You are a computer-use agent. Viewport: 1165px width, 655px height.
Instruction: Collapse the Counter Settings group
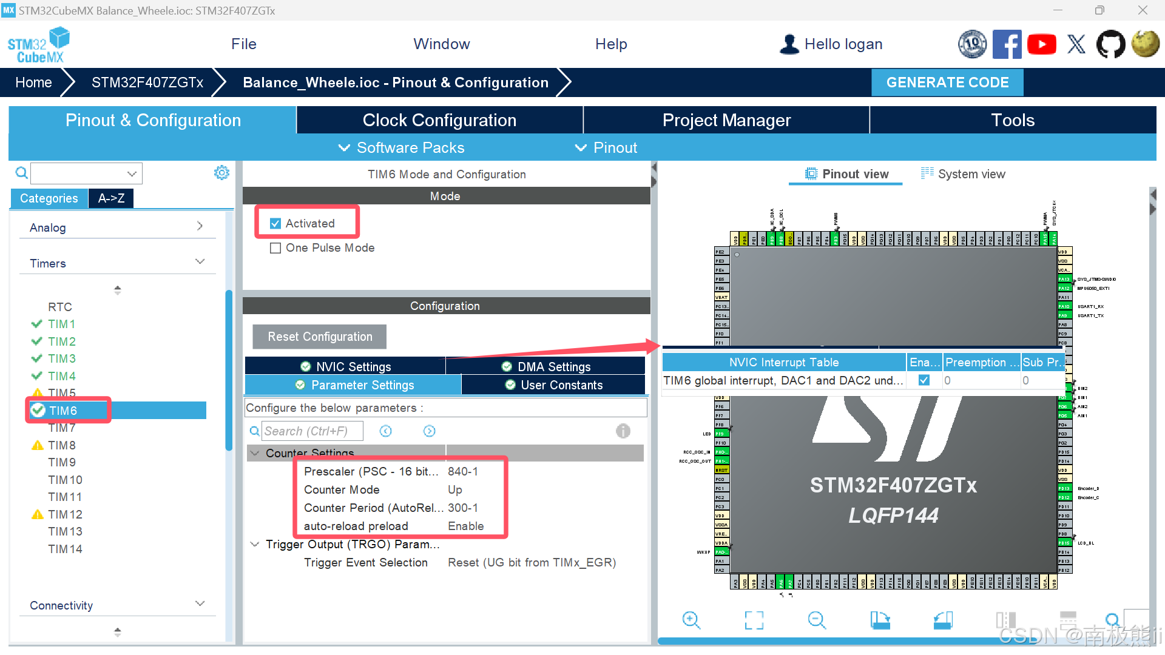coord(255,453)
